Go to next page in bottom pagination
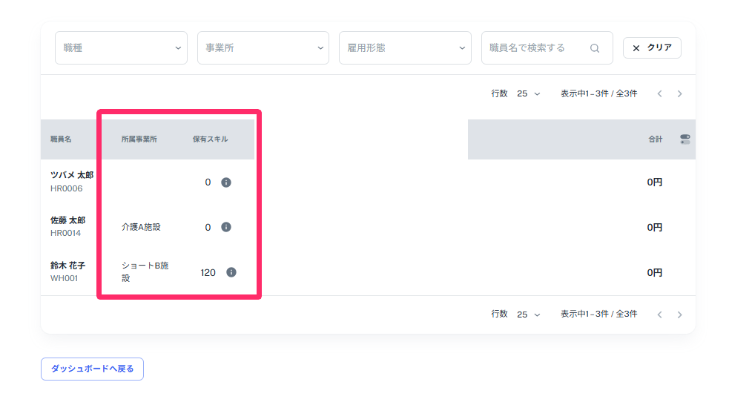729x405 pixels. (680, 315)
